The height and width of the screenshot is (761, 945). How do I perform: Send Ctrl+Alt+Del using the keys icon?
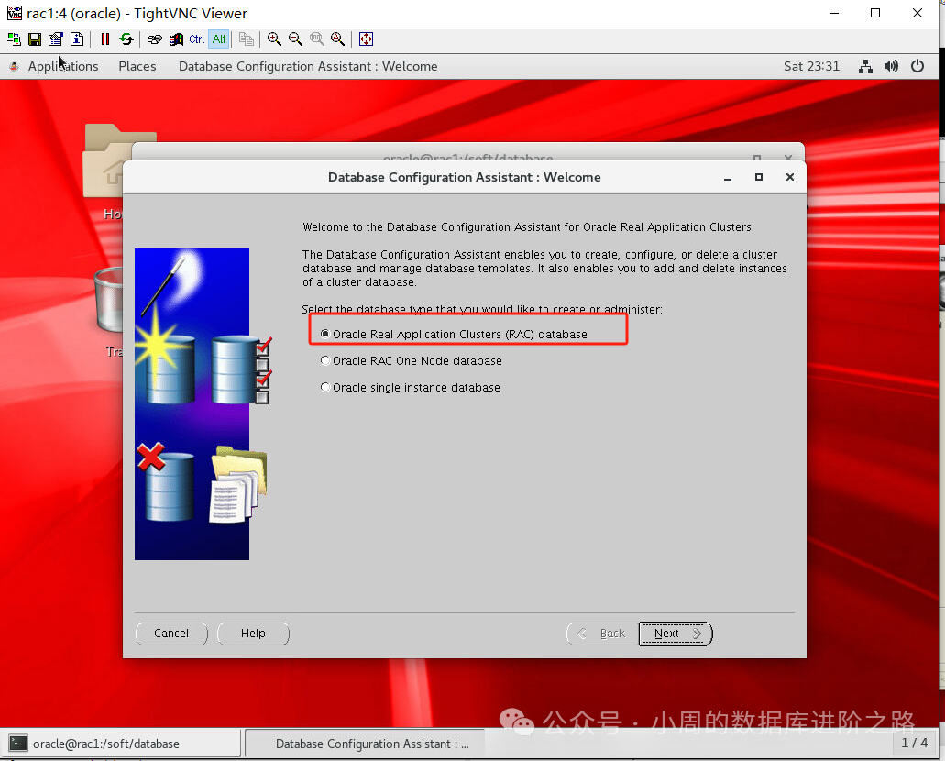(x=154, y=39)
